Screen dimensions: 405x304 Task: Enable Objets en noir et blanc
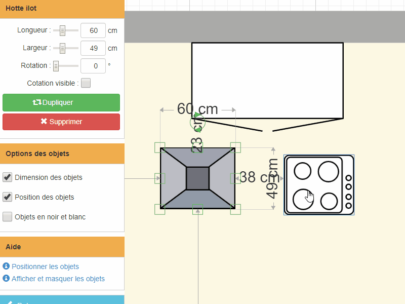(8, 217)
